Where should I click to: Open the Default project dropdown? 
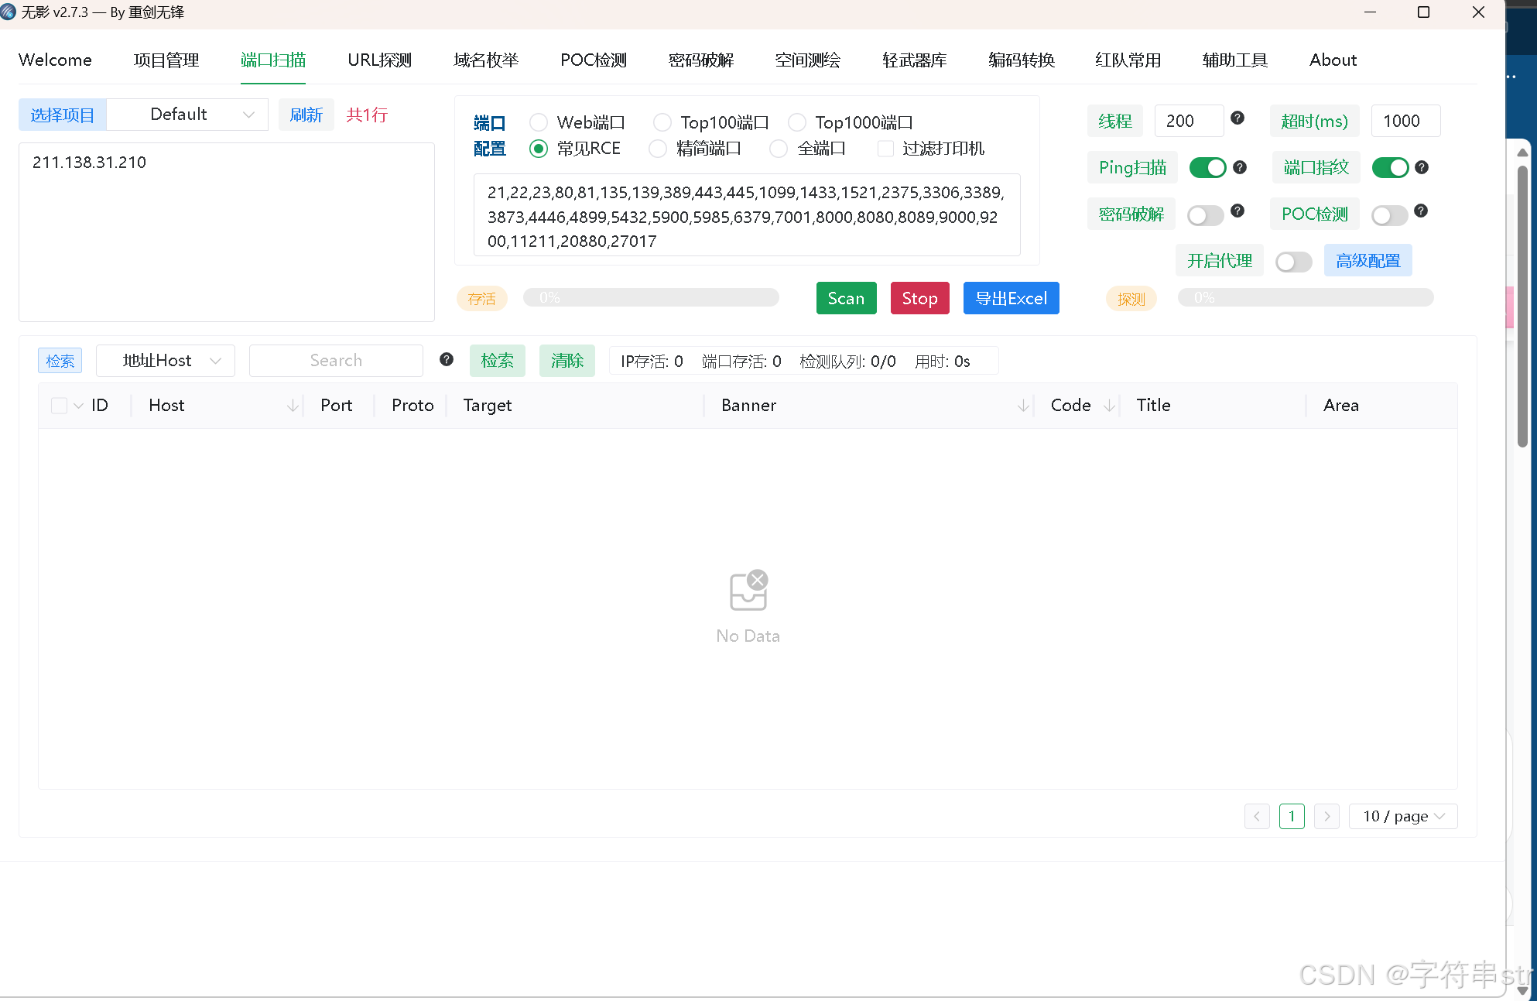tap(187, 115)
